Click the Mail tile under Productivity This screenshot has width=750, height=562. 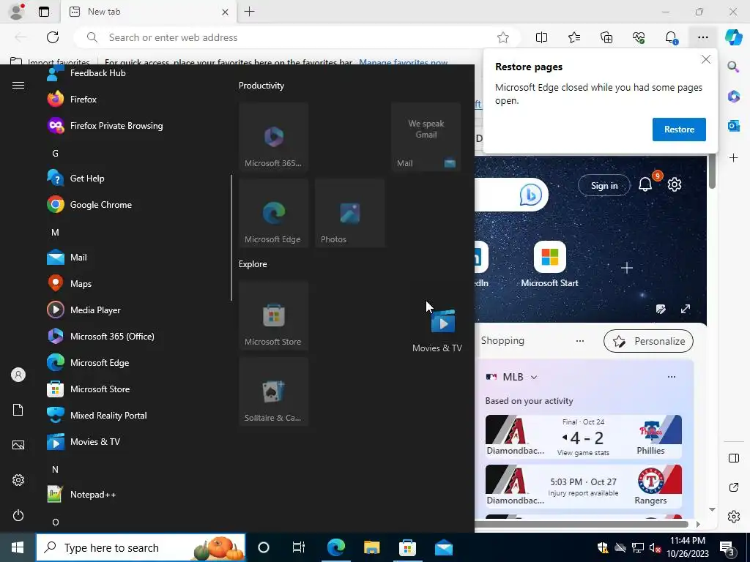426,137
